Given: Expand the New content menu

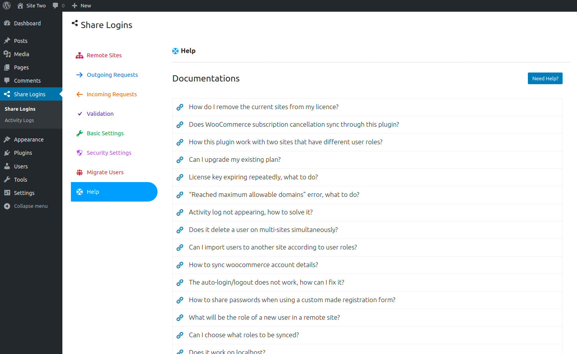Looking at the screenshot, I should click(x=81, y=5).
